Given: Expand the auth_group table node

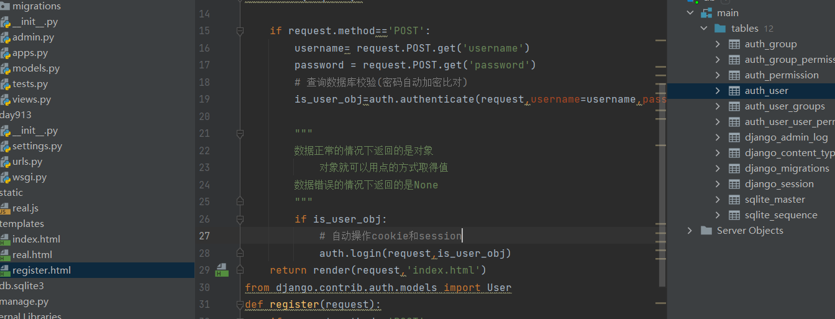Looking at the screenshot, I should [x=718, y=44].
